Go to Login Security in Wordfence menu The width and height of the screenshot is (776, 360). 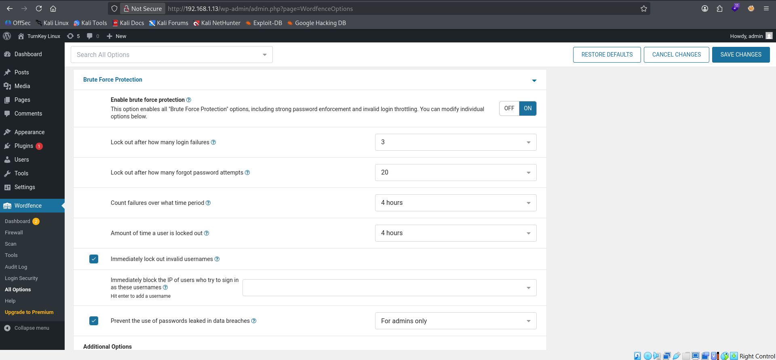pos(21,278)
